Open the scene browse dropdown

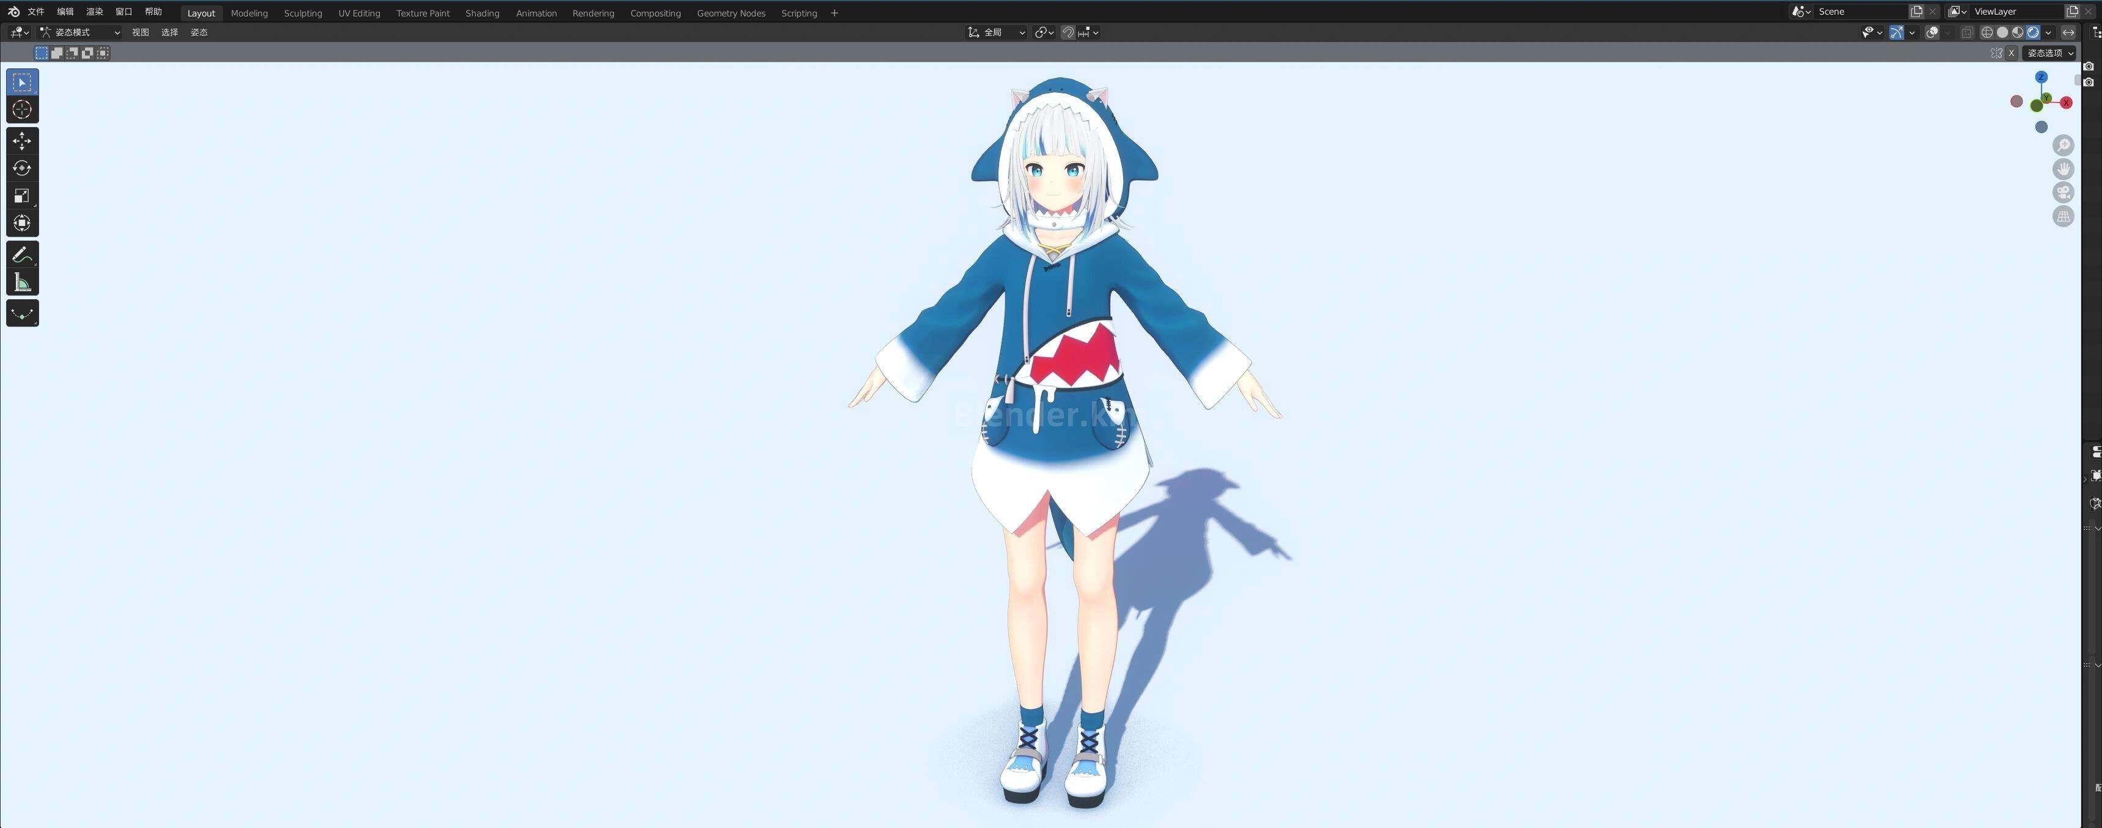1801,12
